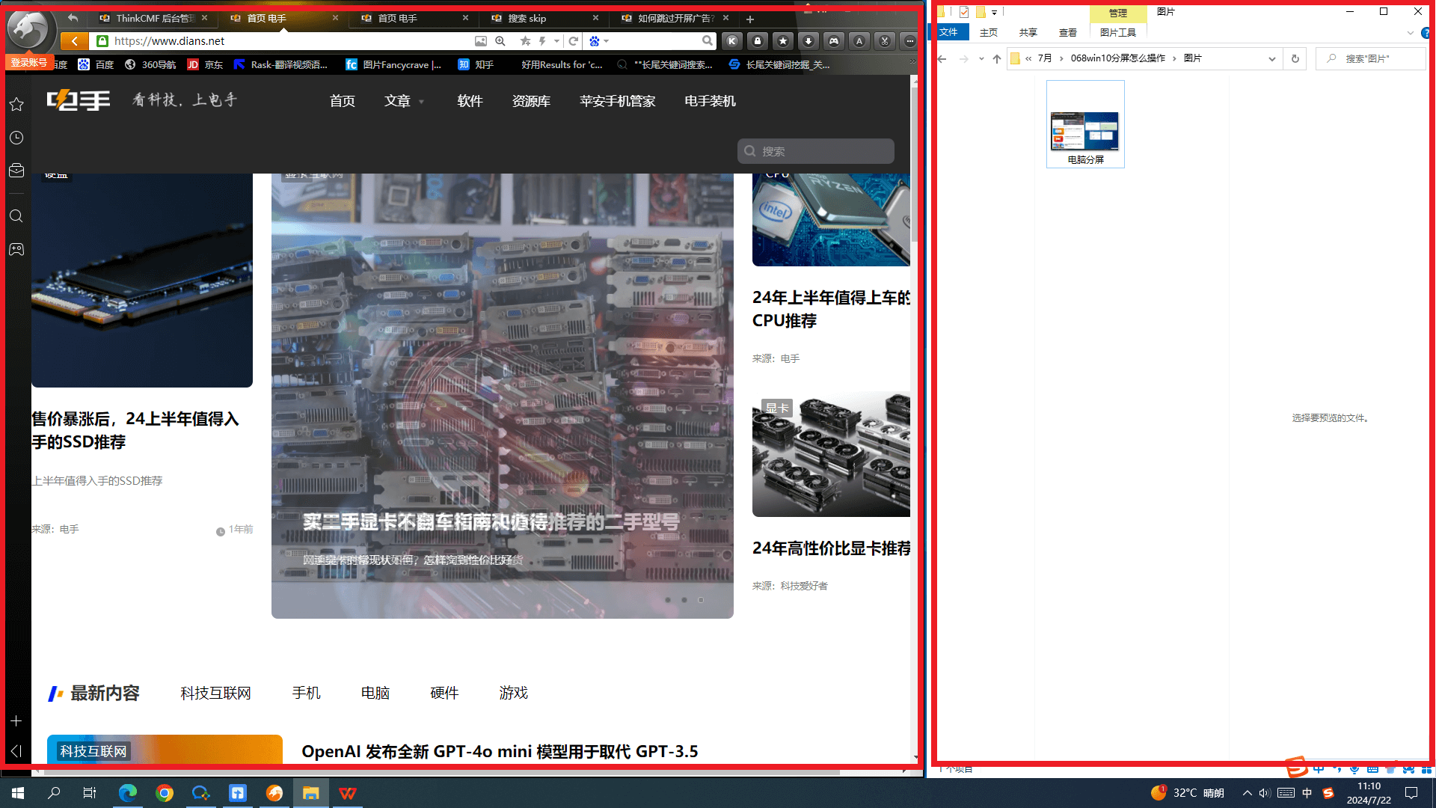Click the page refresh icon in browser toolbar
The height and width of the screenshot is (808, 1436).
(x=573, y=41)
